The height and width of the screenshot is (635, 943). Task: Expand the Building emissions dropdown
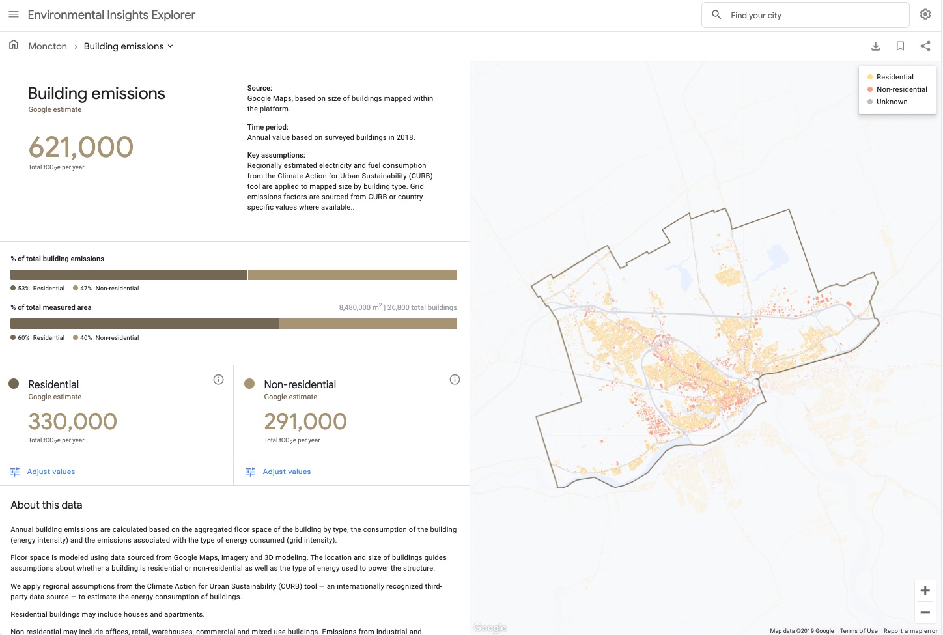[128, 46]
